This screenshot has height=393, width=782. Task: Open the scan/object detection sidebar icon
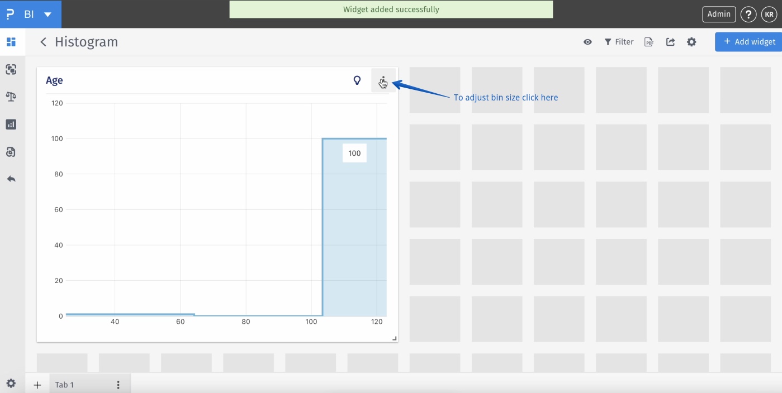click(11, 69)
